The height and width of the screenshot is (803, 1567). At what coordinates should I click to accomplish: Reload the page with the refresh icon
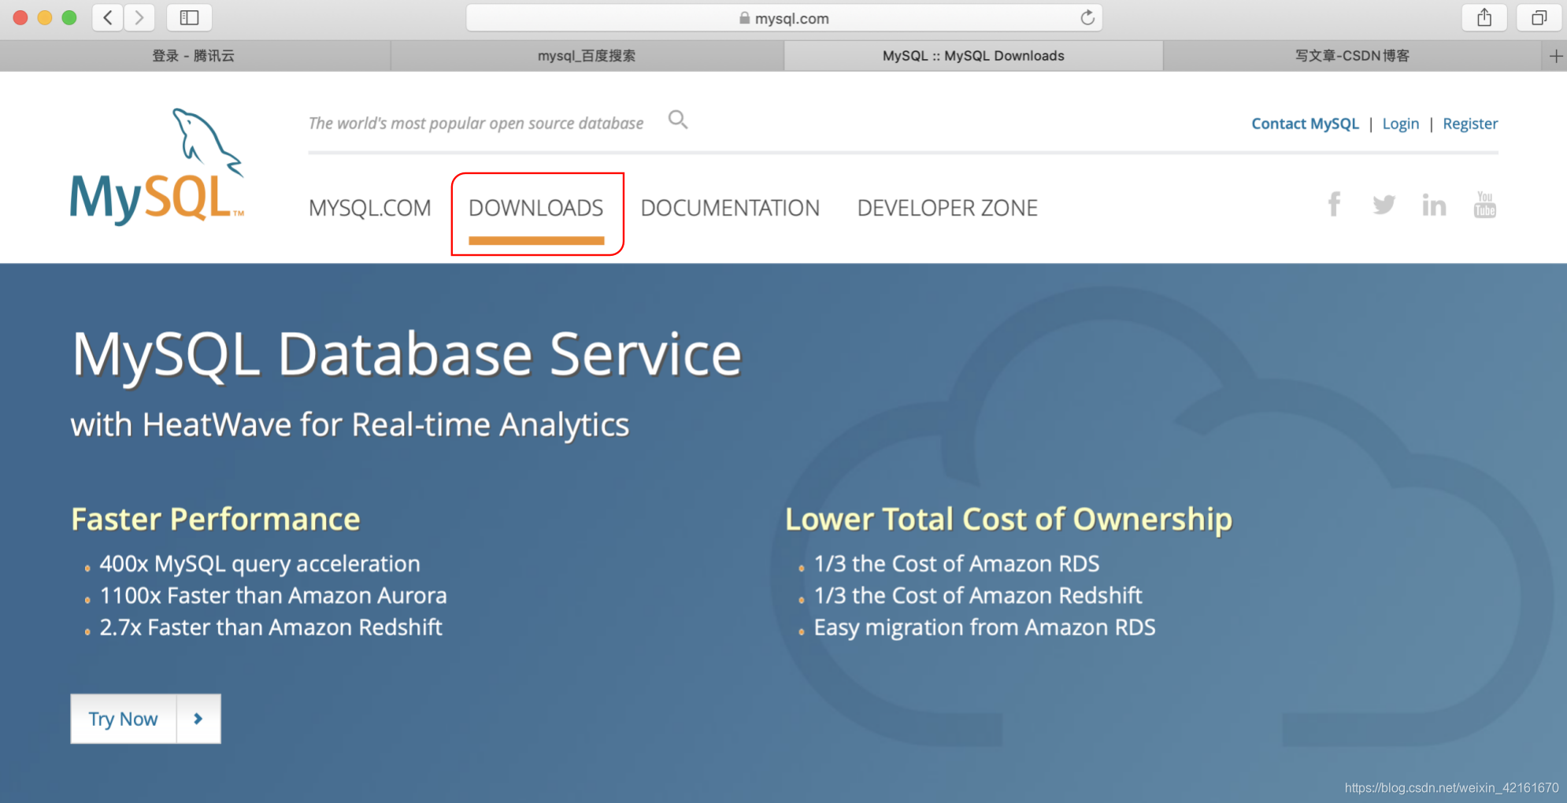pos(1087,17)
